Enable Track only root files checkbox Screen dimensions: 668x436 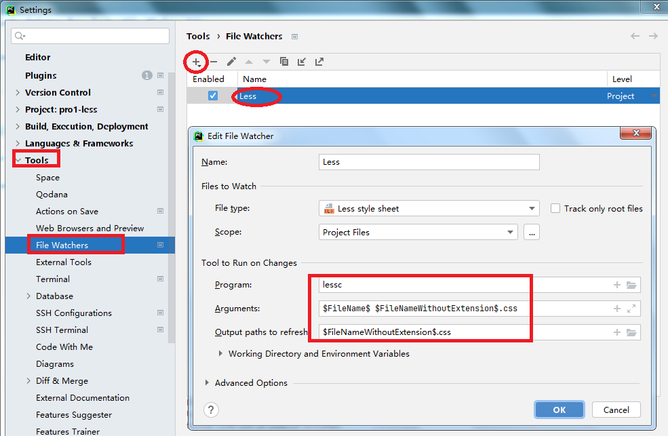point(555,208)
